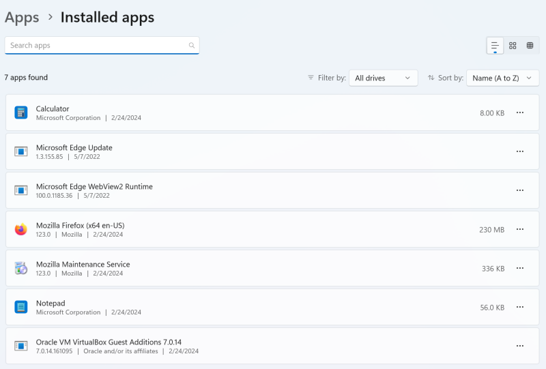Click in the Search apps field
The height and width of the screenshot is (369, 546).
[102, 45]
